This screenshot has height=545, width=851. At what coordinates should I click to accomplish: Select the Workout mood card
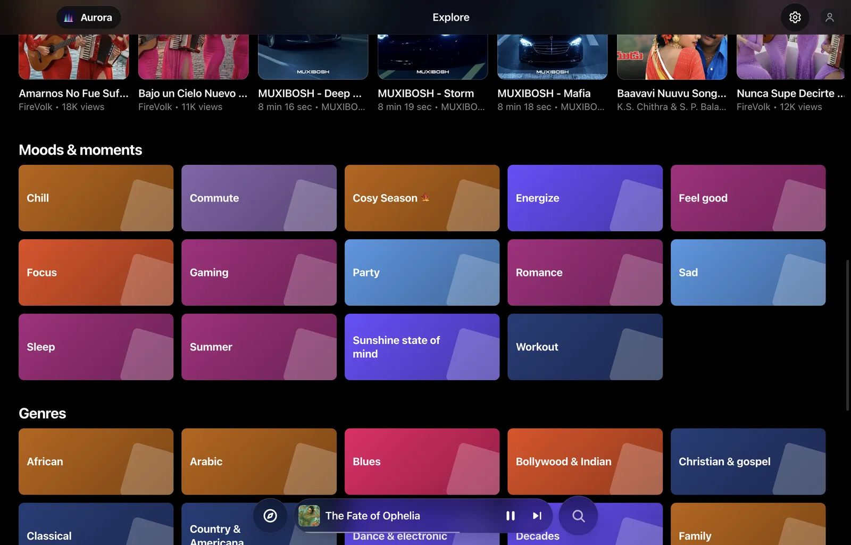[x=585, y=347]
